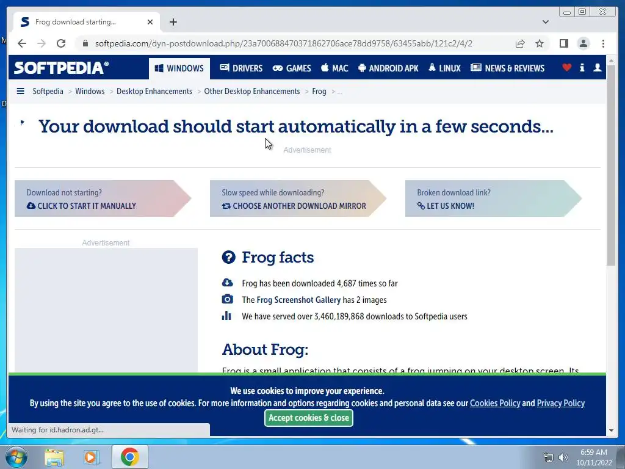
Task: Open Windows Explorer from taskbar
Action: click(54, 457)
